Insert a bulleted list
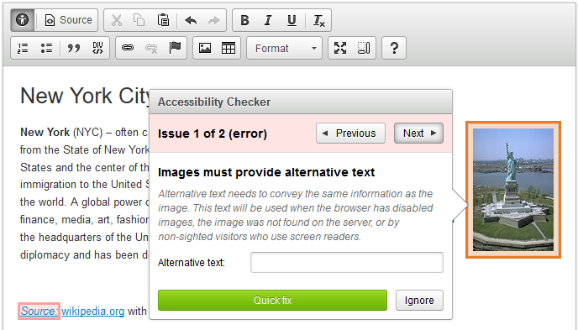 (46, 48)
